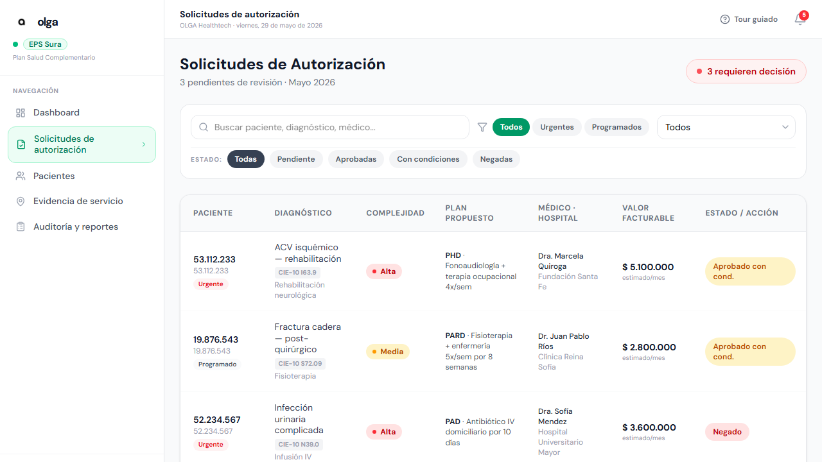Click Negado status for patient 52.234.567
The width and height of the screenshot is (822, 462).
point(727,432)
